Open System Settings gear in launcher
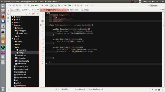 (3, 42)
